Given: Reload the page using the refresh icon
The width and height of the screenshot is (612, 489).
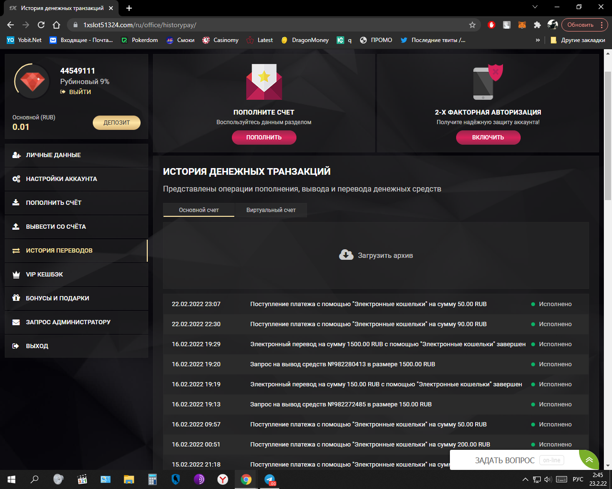Looking at the screenshot, I should [x=41, y=25].
